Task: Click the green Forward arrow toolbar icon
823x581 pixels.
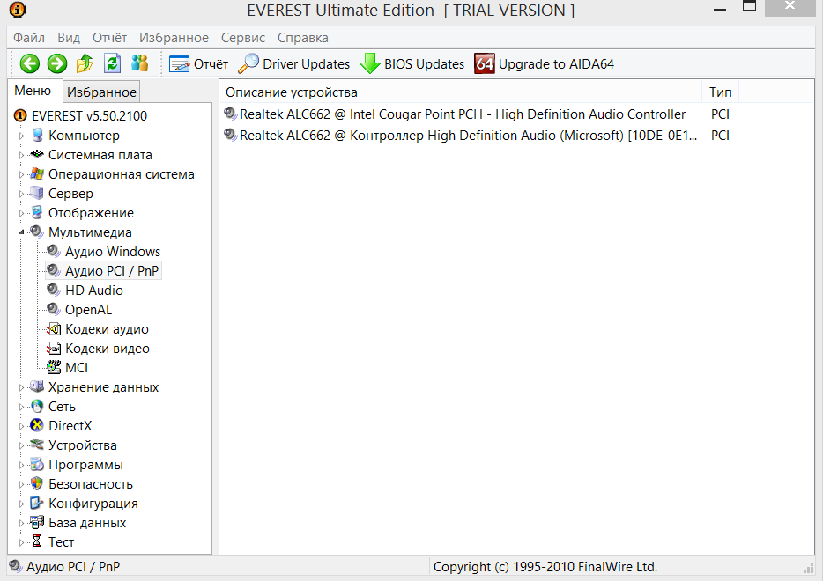Action: click(57, 64)
